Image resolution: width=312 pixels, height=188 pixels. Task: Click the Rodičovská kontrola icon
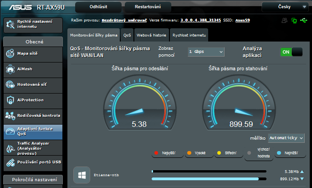pos(10,115)
